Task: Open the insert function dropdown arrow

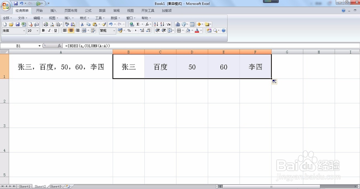Action: click(150, 25)
